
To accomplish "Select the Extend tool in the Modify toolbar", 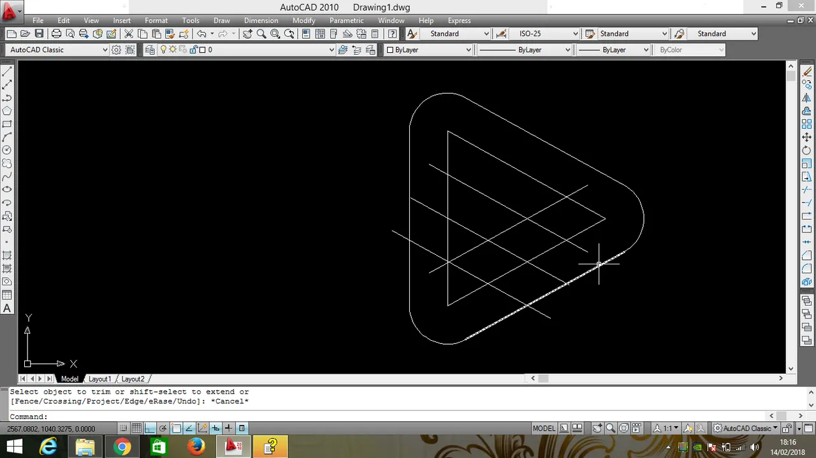I will click(x=807, y=203).
